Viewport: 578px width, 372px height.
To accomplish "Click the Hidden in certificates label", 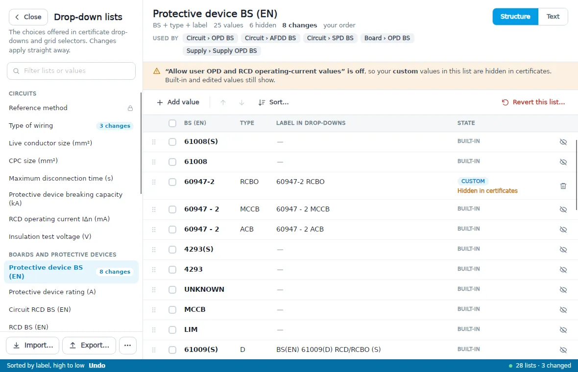I will click(487, 191).
